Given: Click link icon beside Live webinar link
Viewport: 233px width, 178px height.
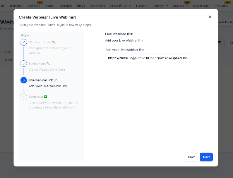Looking at the screenshot, I should pyautogui.click(x=55, y=80).
